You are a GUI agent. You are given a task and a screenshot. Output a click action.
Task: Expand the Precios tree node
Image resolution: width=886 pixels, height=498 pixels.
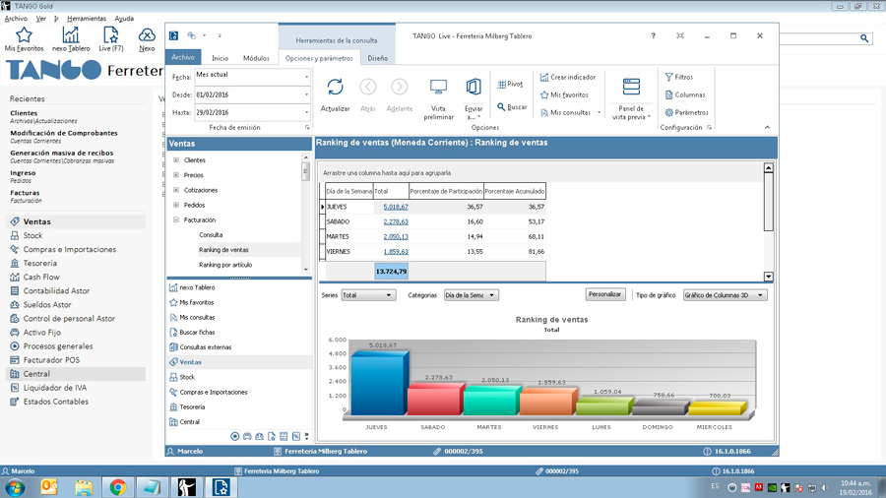pyautogui.click(x=176, y=175)
